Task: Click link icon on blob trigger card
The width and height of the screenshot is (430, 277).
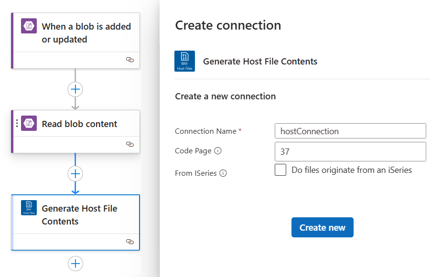Action: coord(129,60)
